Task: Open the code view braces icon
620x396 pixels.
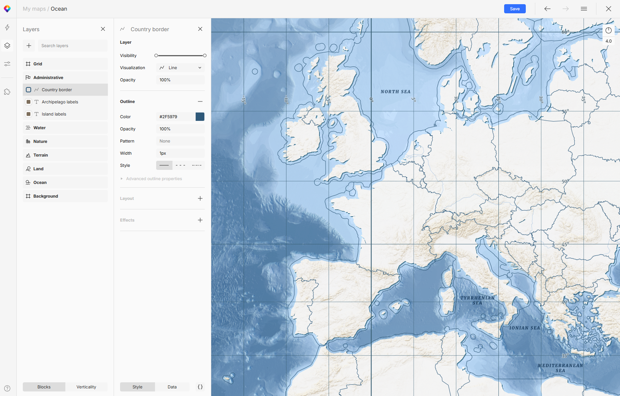Action: [200, 386]
